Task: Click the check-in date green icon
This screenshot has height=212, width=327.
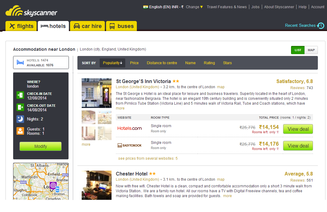Action: (x=20, y=95)
